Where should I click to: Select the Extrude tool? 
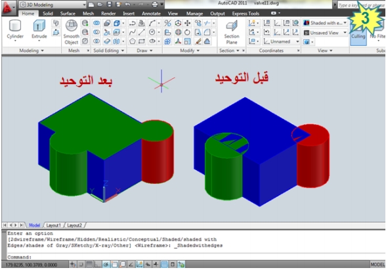39,30
